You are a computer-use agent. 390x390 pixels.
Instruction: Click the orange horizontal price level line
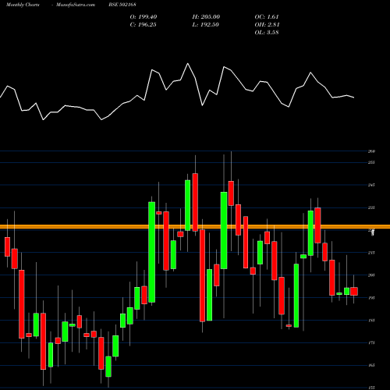point(195,227)
